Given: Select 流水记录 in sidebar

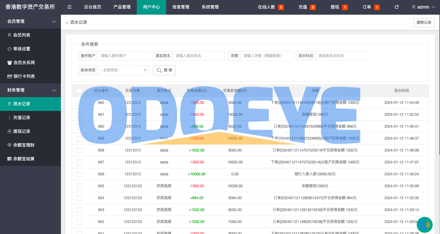Looking at the screenshot, I should coord(30,104).
